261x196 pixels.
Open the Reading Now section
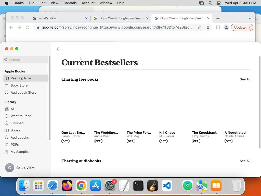point(25,78)
